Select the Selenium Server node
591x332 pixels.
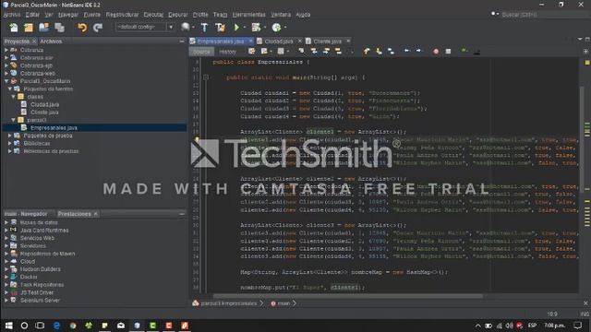[x=40, y=300]
